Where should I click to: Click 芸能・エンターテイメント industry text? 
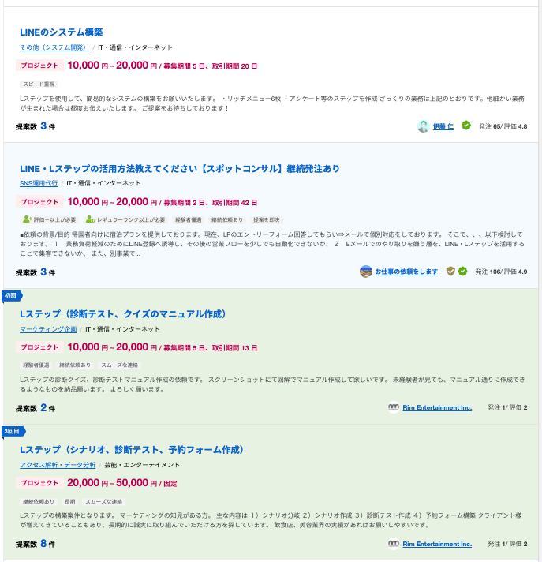(142, 465)
